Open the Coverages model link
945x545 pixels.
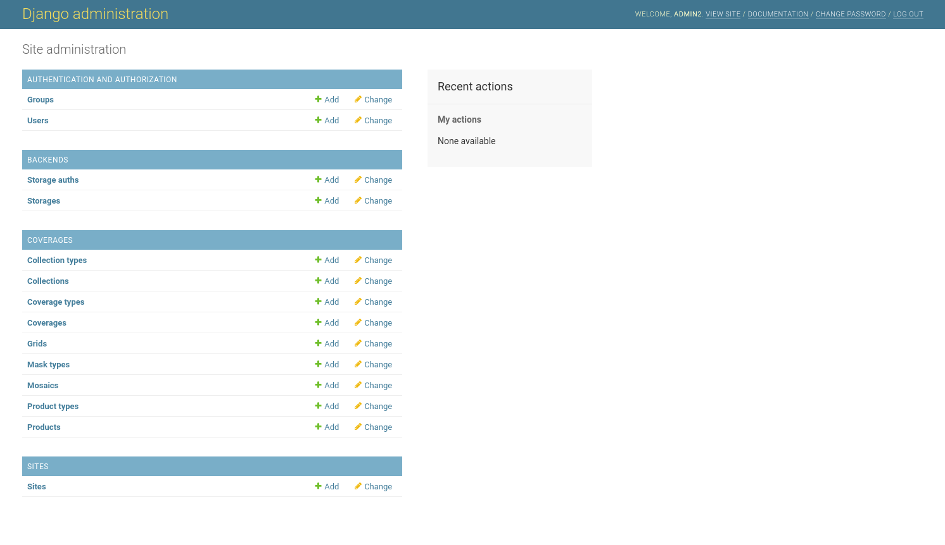click(x=47, y=323)
